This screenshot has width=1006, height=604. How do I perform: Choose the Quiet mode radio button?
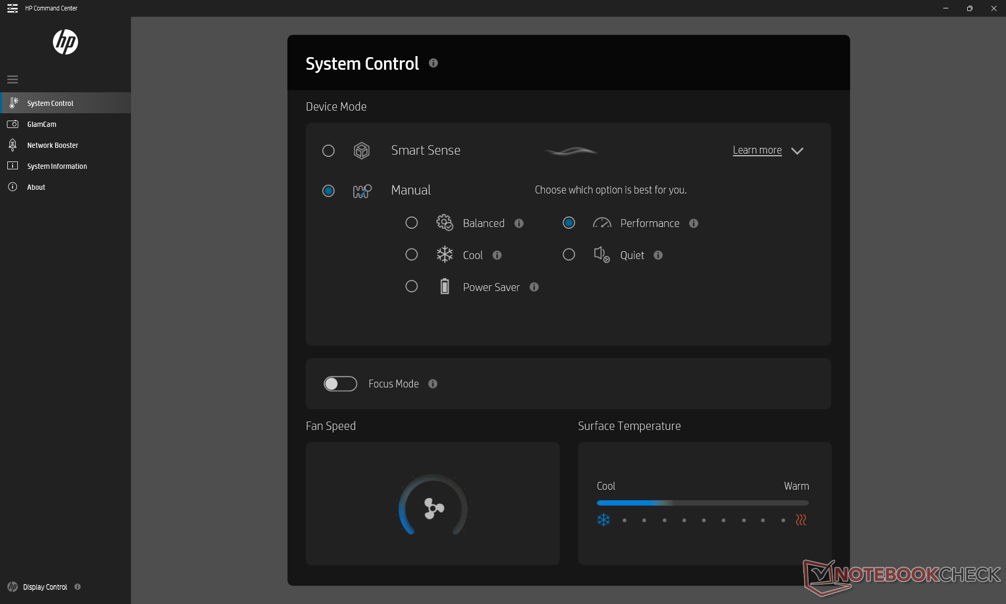568,255
